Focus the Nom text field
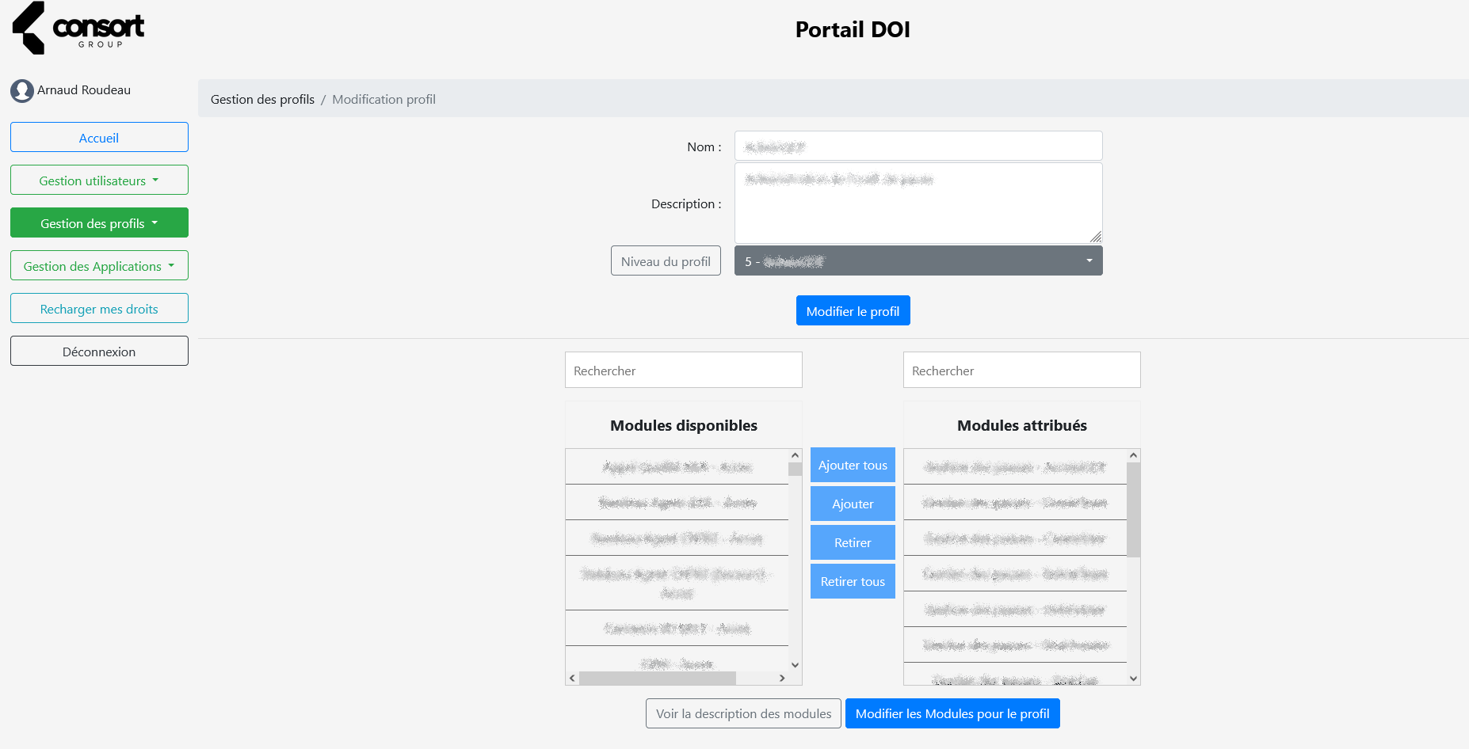The width and height of the screenshot is (1469, 749). (x=918, y=146)
